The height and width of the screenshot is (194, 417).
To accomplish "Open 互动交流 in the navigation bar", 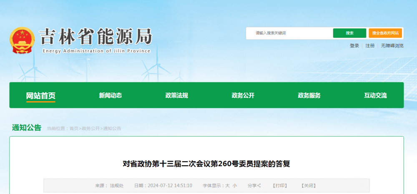I will [375, 95].
